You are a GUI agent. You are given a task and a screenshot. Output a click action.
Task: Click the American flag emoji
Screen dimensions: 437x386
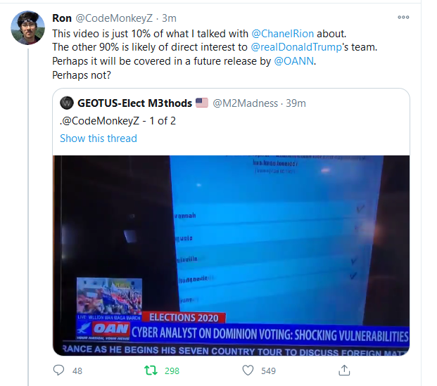point(202,103)
